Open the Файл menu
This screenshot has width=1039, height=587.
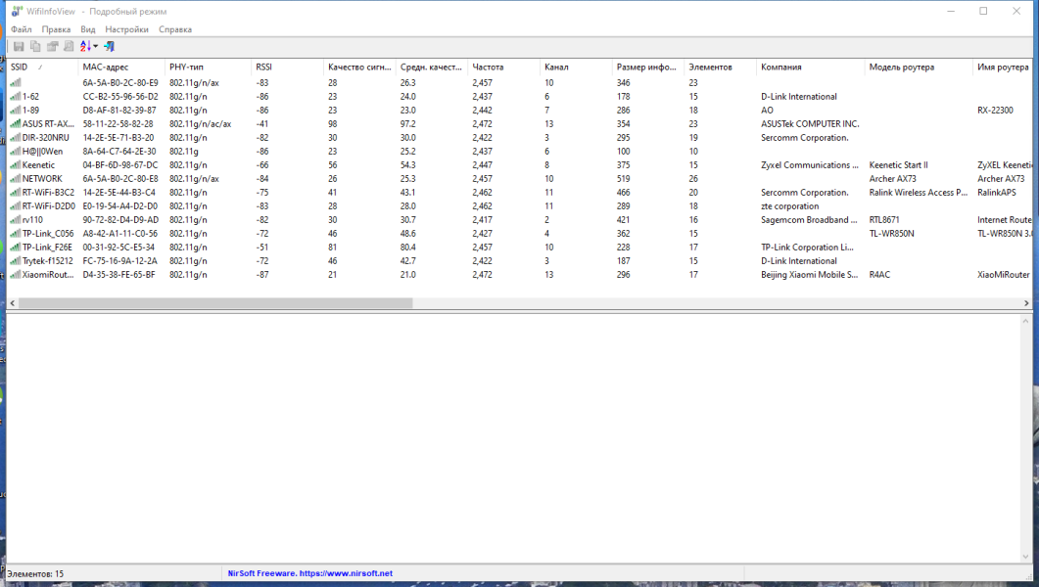(22, 29)
